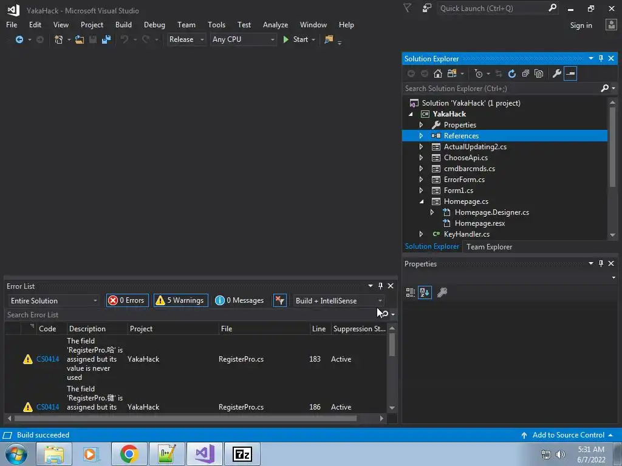This screenshot has height=466, width=622.
Task: Click the search magnifier in the Solution Explorer search box
Action: pyautogui.click(x=604, y=89)
